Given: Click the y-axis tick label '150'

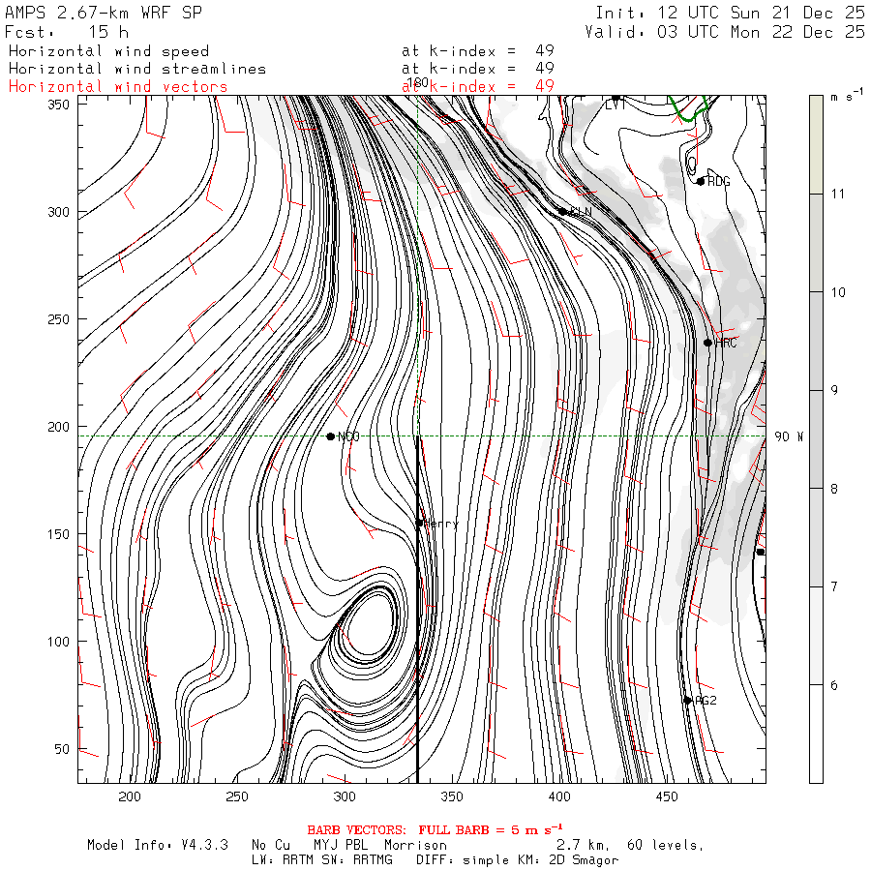Looking at the screenshot, I should point(59,534).
